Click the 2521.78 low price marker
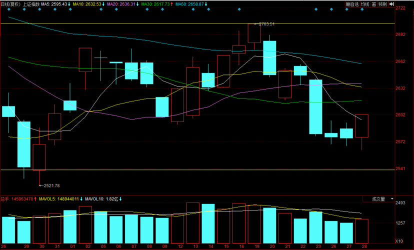This screenshot has width=414, height=250. (50, 185)
